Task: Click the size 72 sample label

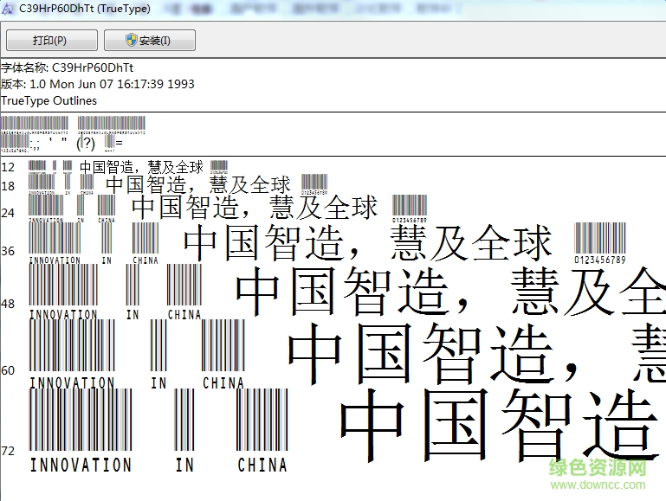Action: [x=8, y=451]
